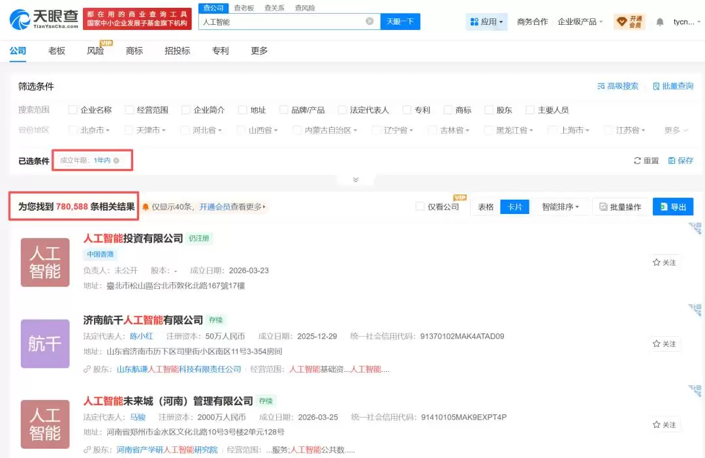Open the 智能排序 sort dropdown
The height and width of the screenshot is (458, 705).
pos(560,207)
